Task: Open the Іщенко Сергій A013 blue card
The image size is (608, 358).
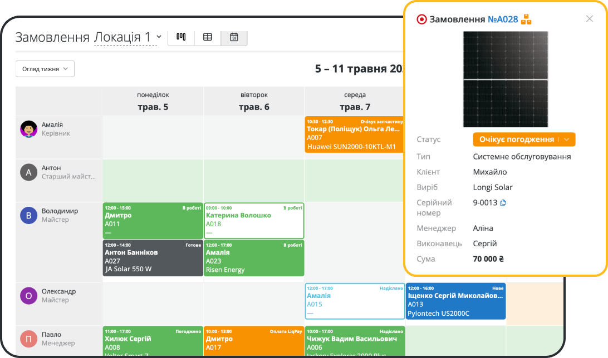Action: click(x=455, y=301)
